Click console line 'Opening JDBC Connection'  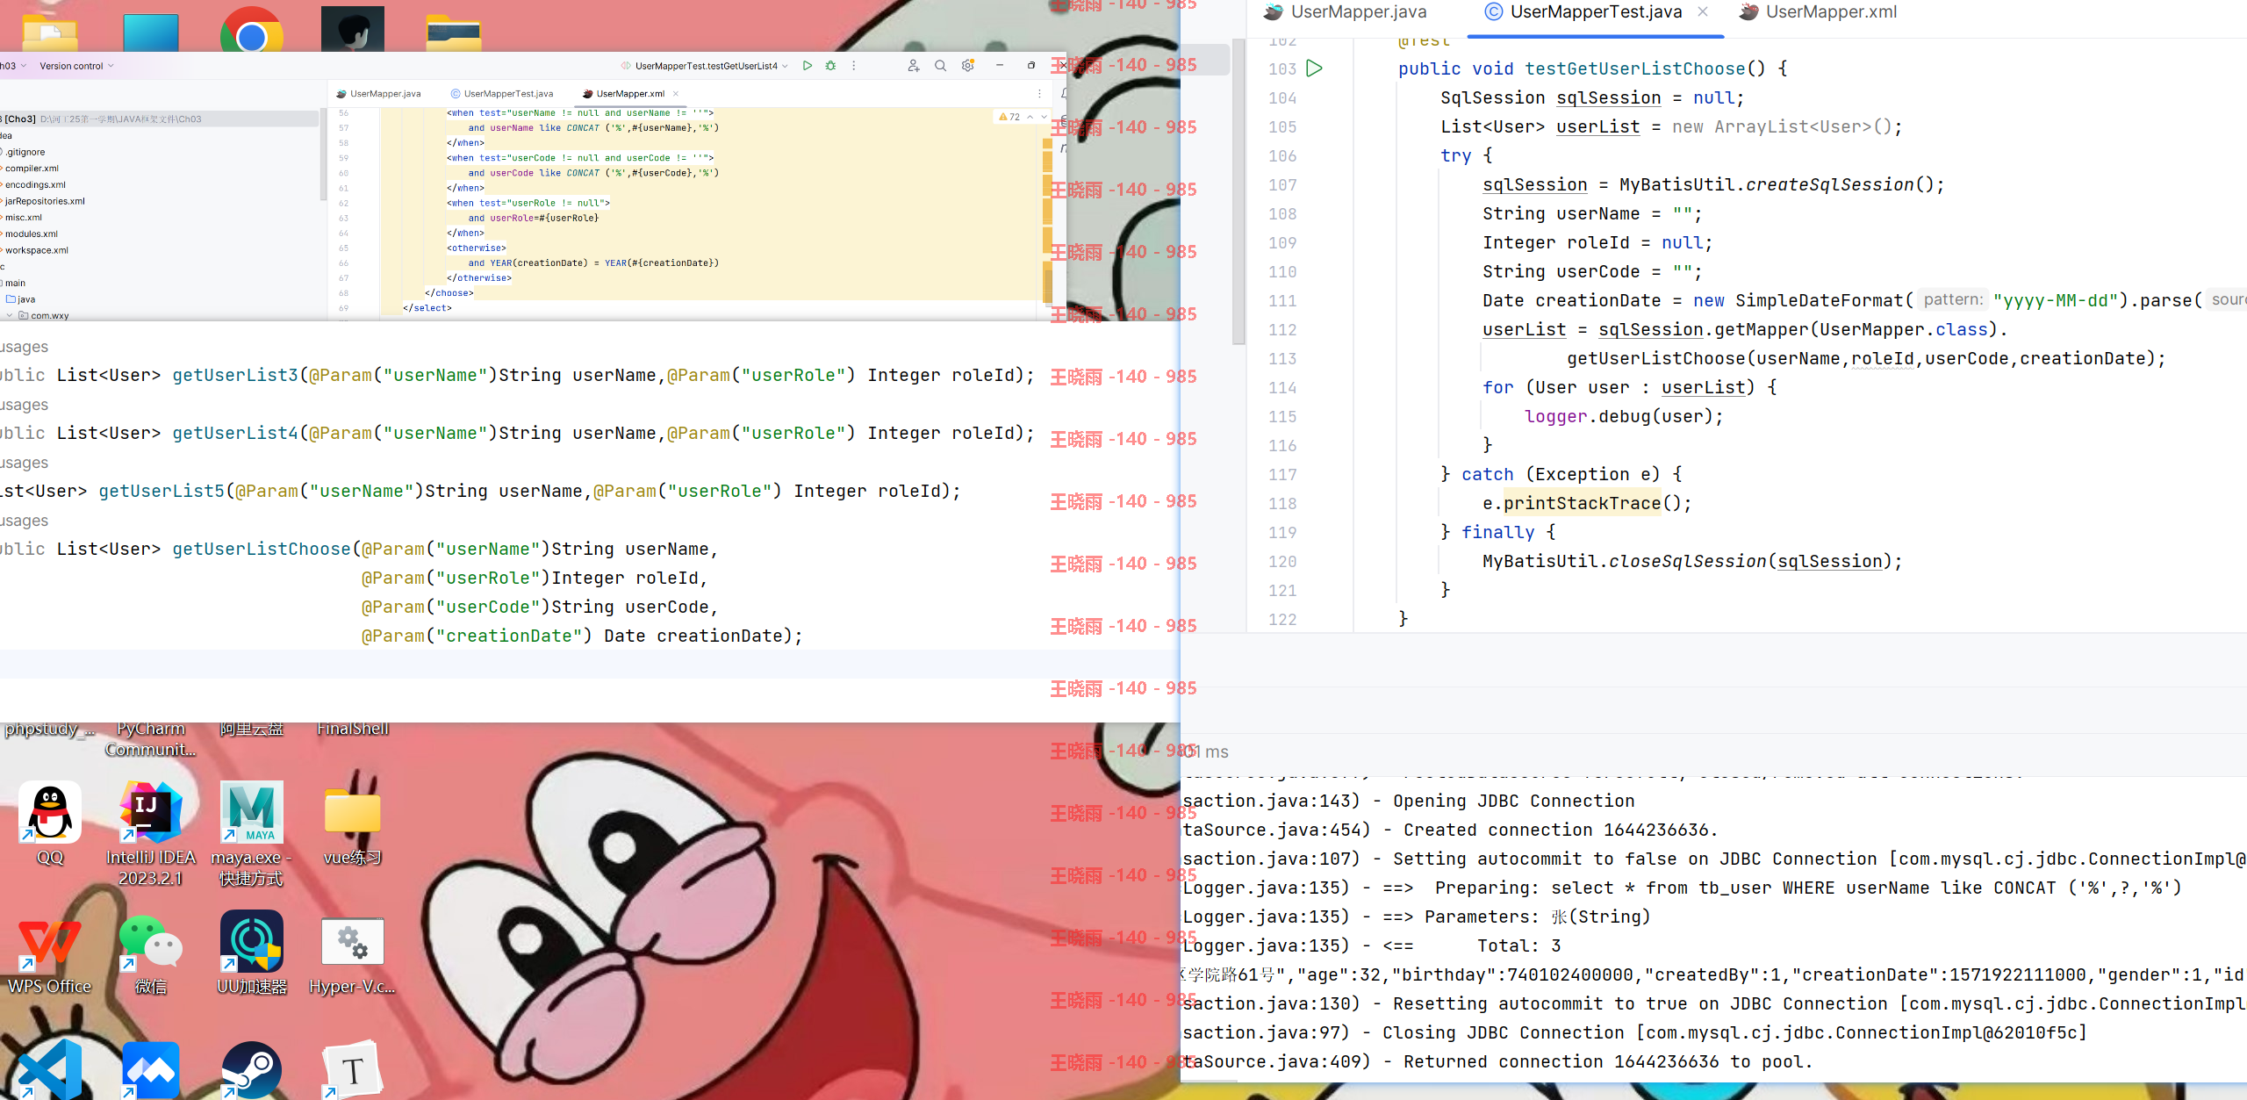tap(1514, 802)
